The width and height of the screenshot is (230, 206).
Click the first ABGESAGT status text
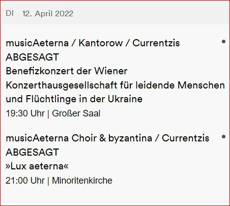click(x=32, y=57)
